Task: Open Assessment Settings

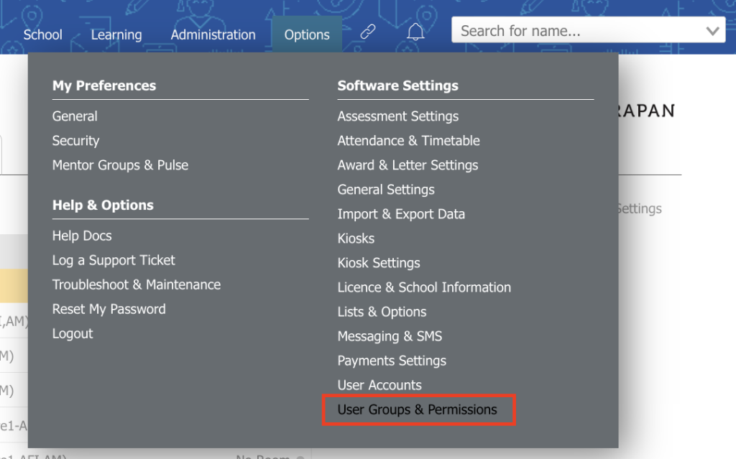Action: coord(398,116)
